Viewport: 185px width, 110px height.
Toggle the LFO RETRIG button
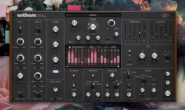129,60
